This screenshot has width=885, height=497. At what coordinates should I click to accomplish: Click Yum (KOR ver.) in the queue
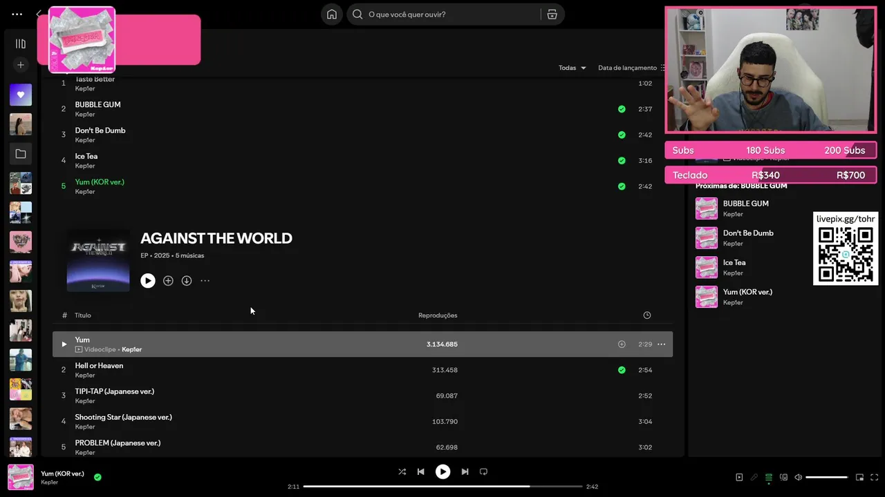coord(747,292)
